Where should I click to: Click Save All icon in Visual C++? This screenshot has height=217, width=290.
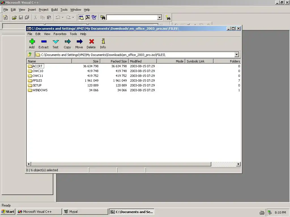tap(27, 18)
